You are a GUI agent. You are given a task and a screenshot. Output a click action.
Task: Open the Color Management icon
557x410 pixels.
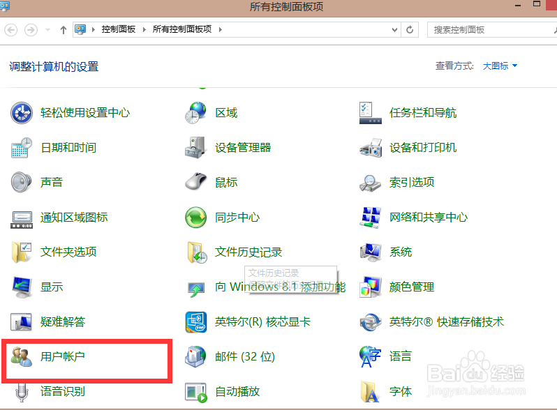(370, 287)
